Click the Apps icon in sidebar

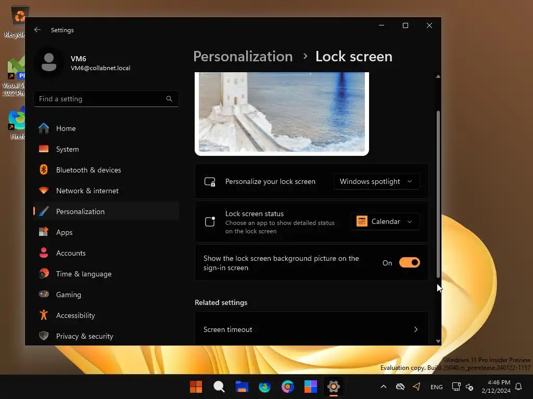(x=44, y=232)
